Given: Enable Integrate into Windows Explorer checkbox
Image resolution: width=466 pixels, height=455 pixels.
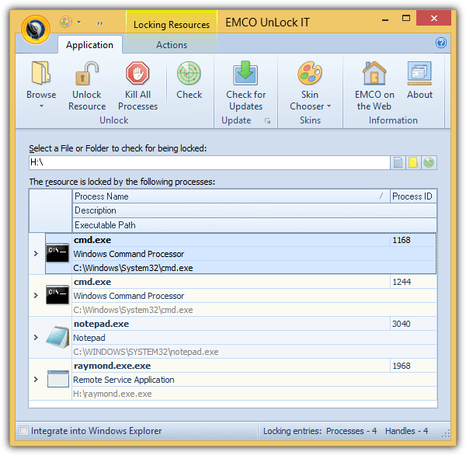Looking at the screenshot, I should click(24, 431).
